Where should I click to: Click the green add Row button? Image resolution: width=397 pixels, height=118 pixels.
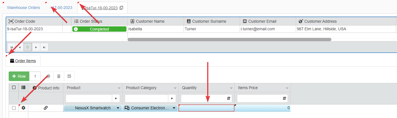(x=19, y=76)
